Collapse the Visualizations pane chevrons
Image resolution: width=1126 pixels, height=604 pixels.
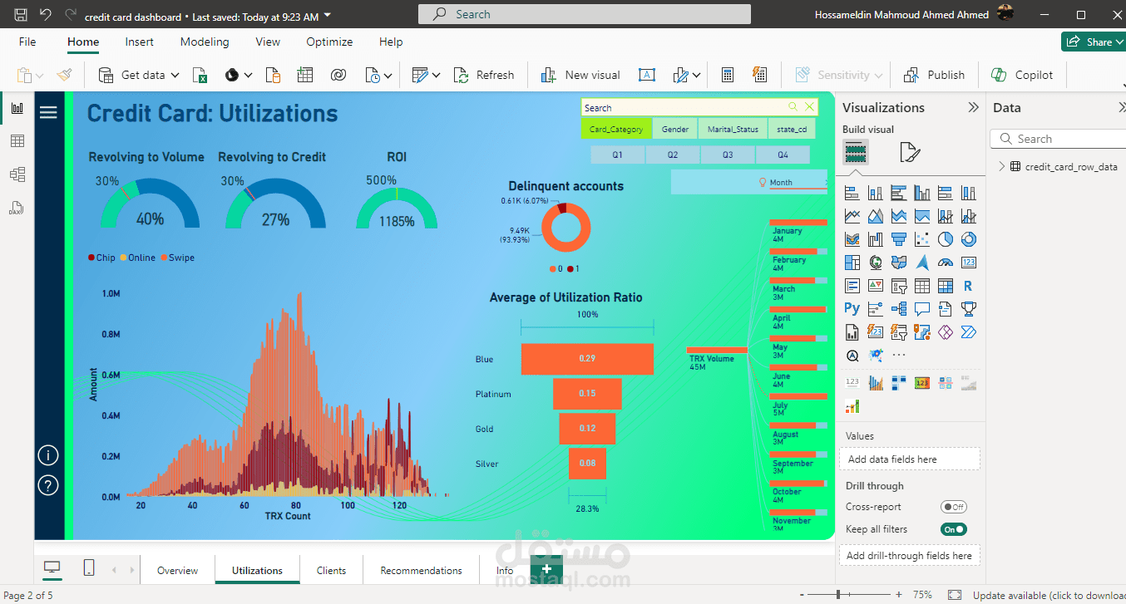point(973,107)
